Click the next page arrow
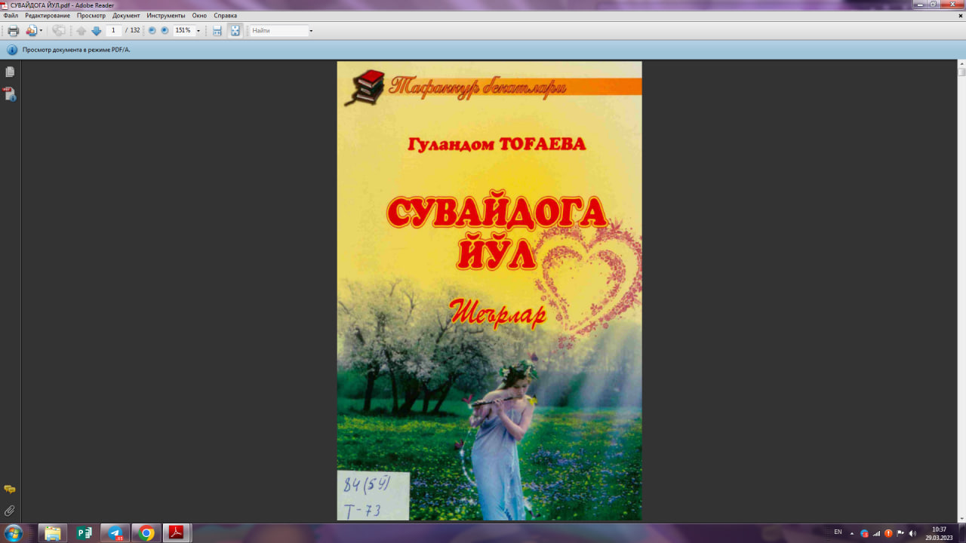 97,30
